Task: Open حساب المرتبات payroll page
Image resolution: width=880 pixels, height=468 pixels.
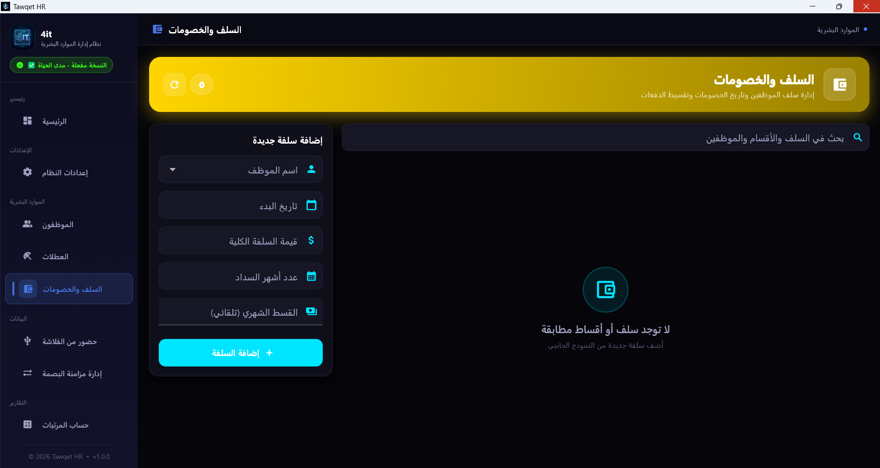Action: [69, 425]
